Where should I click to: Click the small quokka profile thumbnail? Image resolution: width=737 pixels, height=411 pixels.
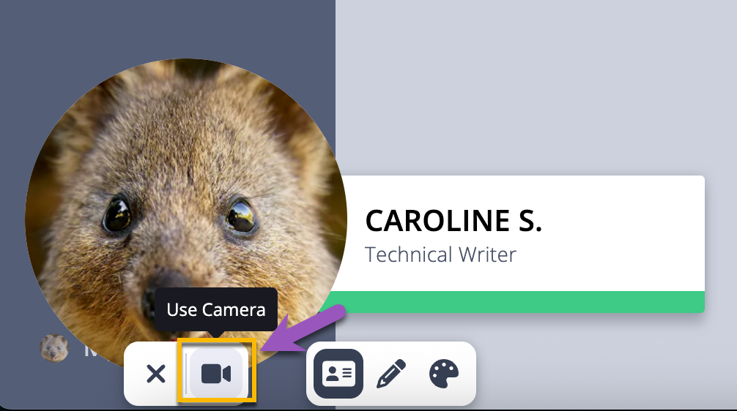[54, 348]
